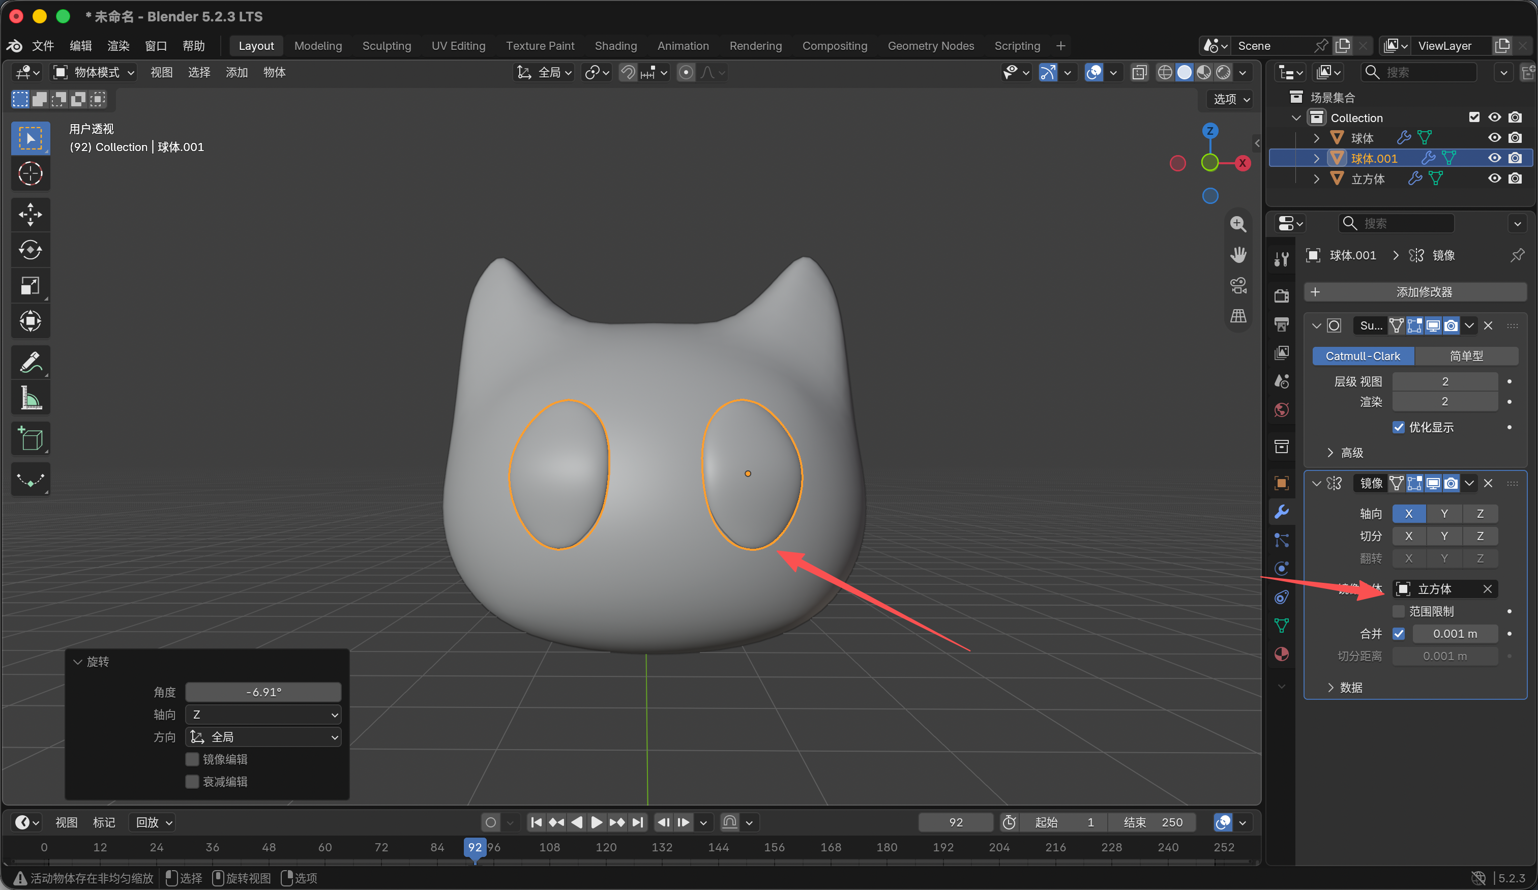
Task: Enable 镜像编辑 checkbox in rotate panel
Action: [192, 759]
